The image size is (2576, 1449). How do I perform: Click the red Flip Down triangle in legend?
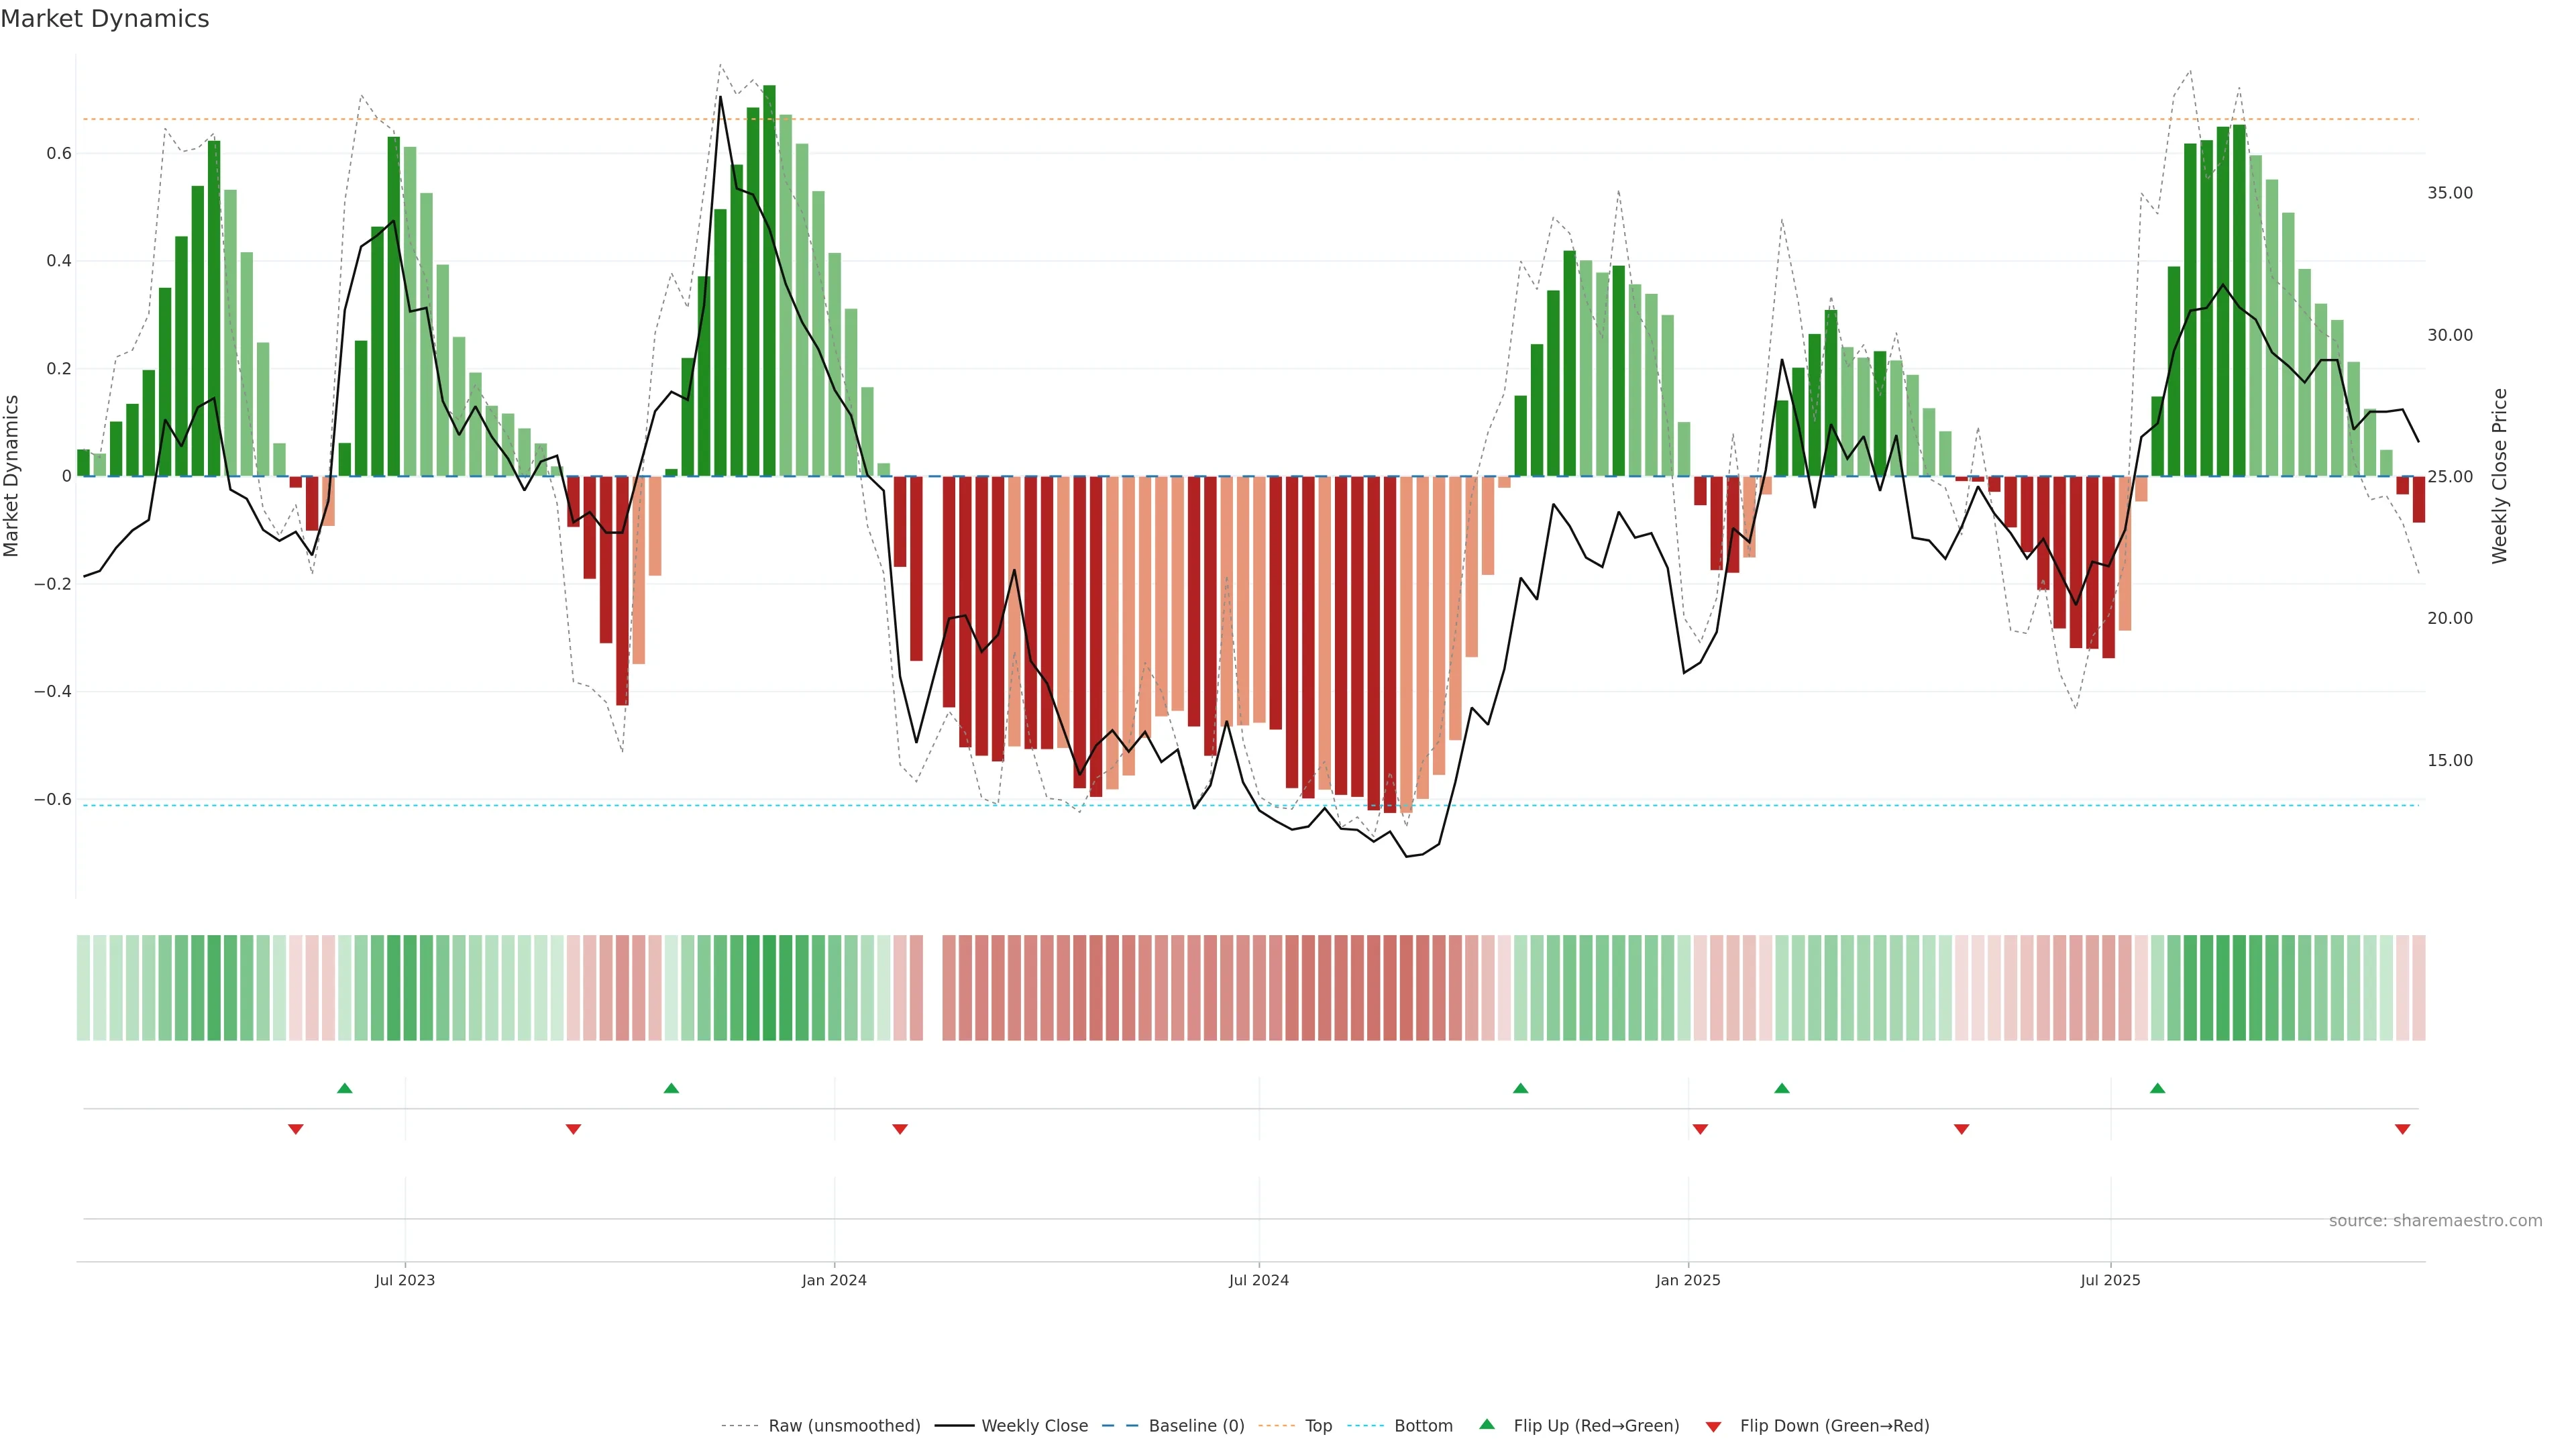tap(1713, 1427)
